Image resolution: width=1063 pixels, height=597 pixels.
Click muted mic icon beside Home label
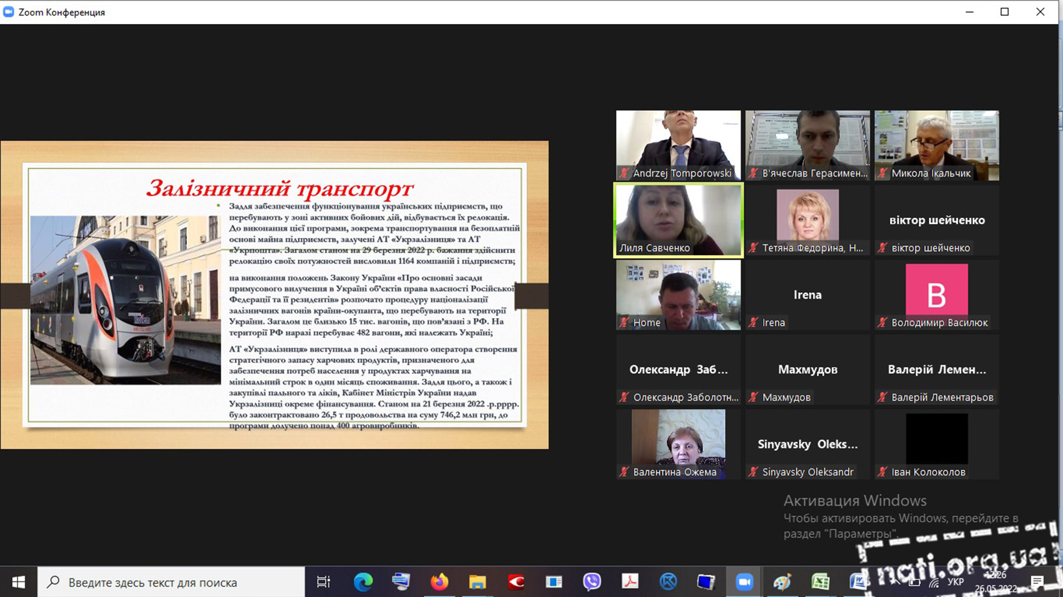tap(624, 323)
